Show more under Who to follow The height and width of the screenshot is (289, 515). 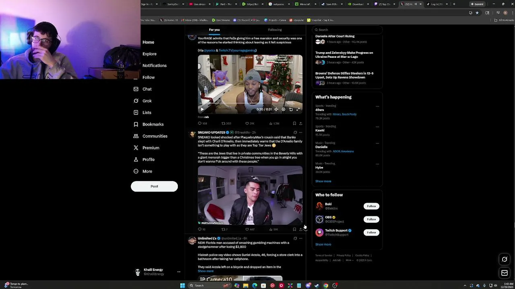pyautogui.click(x=323, y=244)
